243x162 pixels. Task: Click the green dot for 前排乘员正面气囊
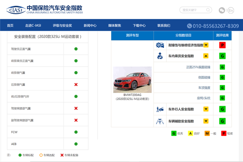(x=76, y=61)
